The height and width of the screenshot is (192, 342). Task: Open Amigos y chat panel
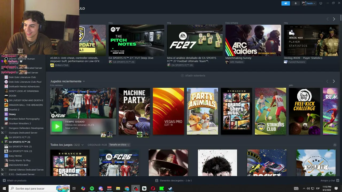329,181
